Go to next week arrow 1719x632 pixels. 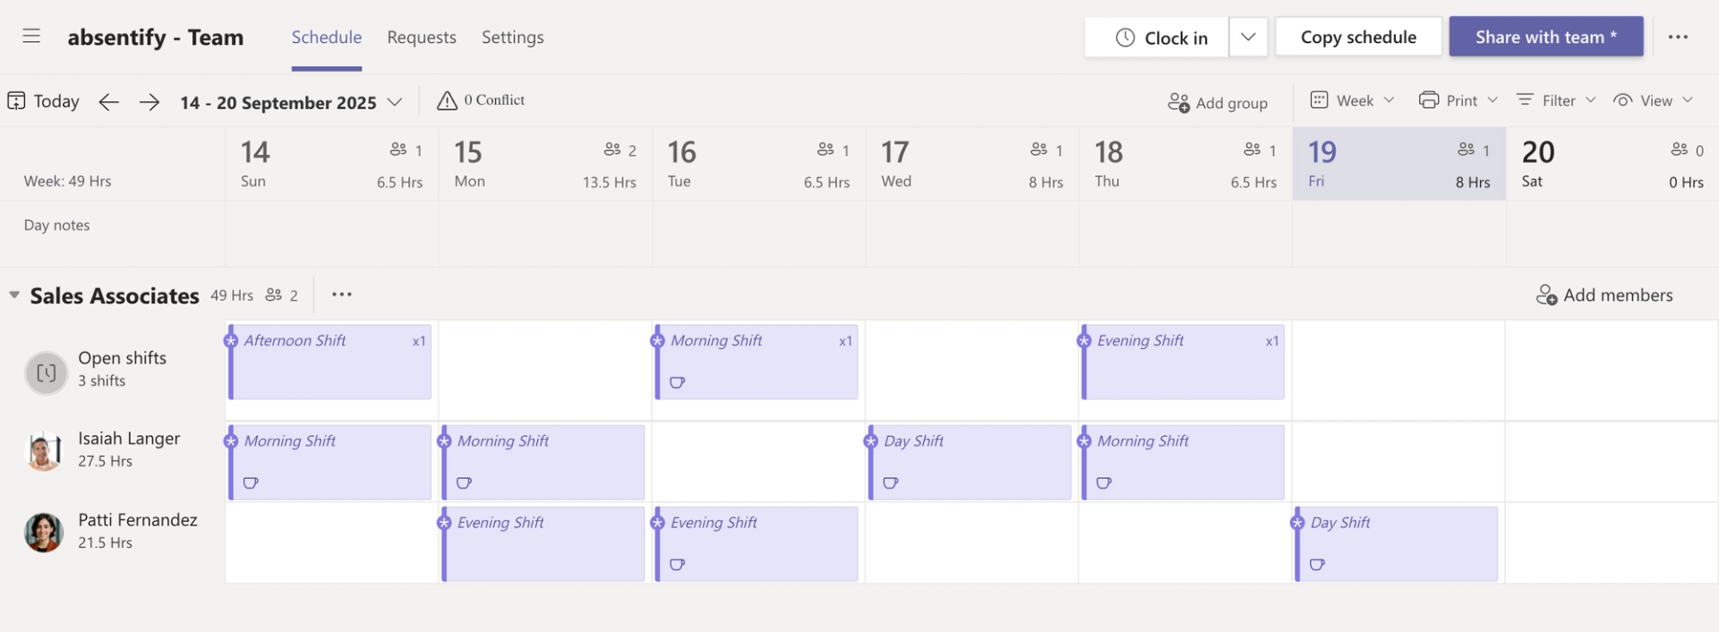pyautogui.click(x=150, y=102)
